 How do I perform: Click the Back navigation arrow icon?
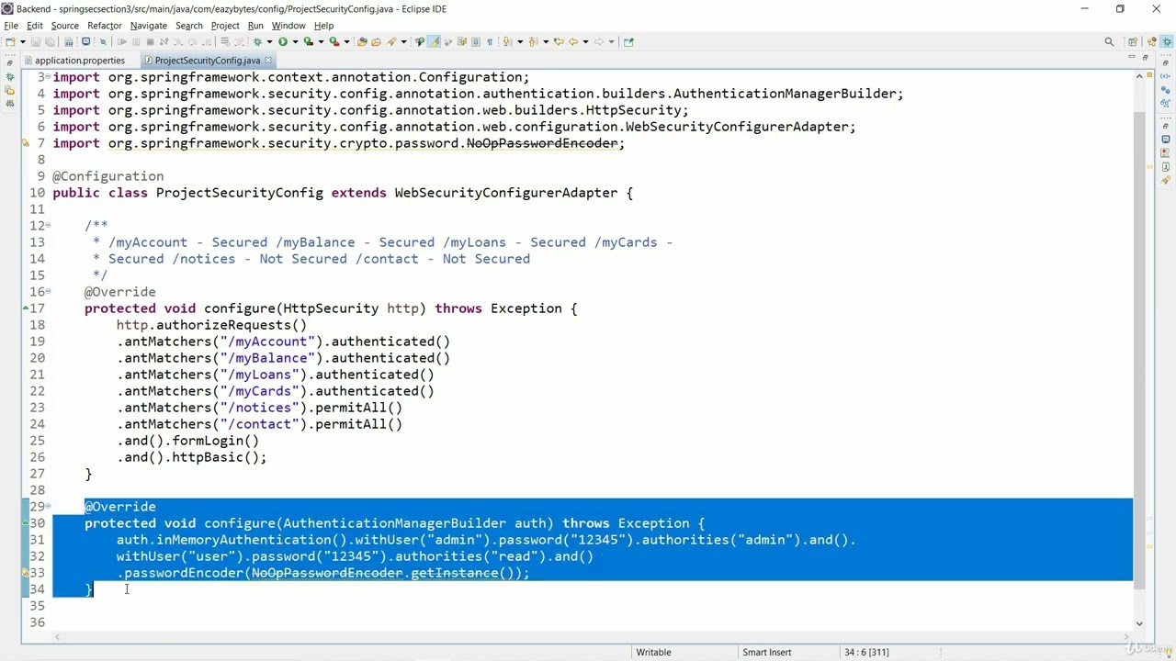(x=571, y=41)
